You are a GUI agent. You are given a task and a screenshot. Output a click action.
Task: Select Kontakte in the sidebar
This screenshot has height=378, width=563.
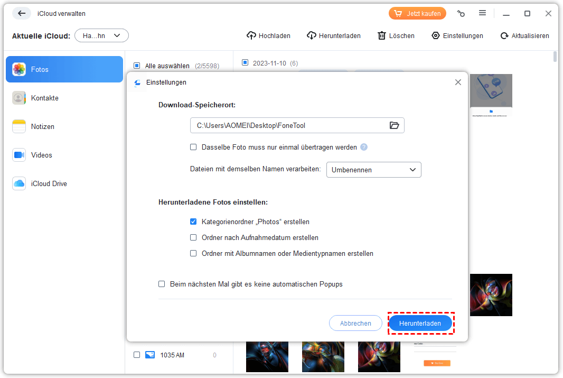pyautogui.click(x=45, y=98)
